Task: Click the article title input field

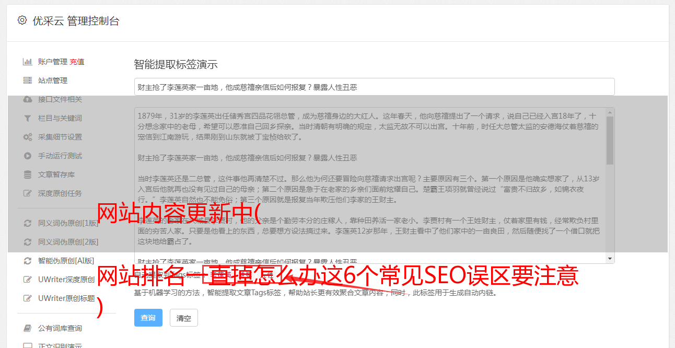Action: [x=374, y=87]
